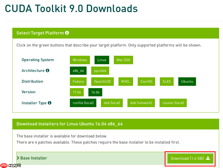Click the php Chinese site logo
This screenshot has width=223, height=168.
(x=11, y=165)
